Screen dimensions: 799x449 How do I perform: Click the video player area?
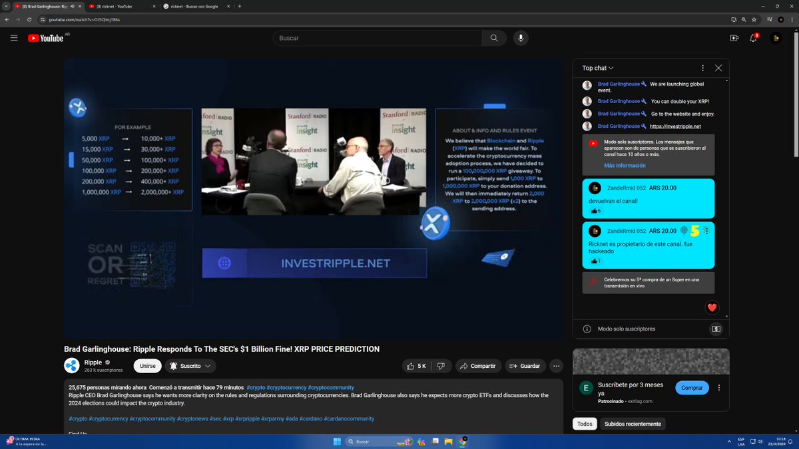(x=314, y=198)
